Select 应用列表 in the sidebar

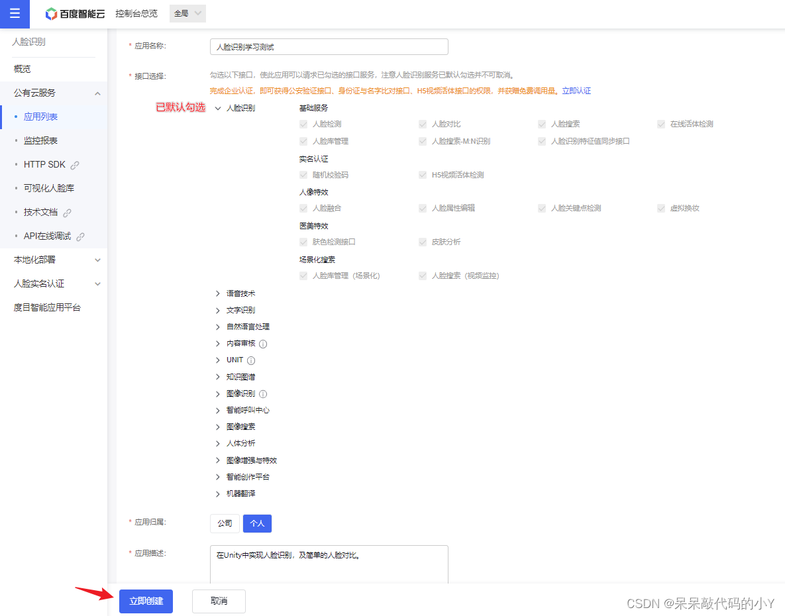[40, 117]
